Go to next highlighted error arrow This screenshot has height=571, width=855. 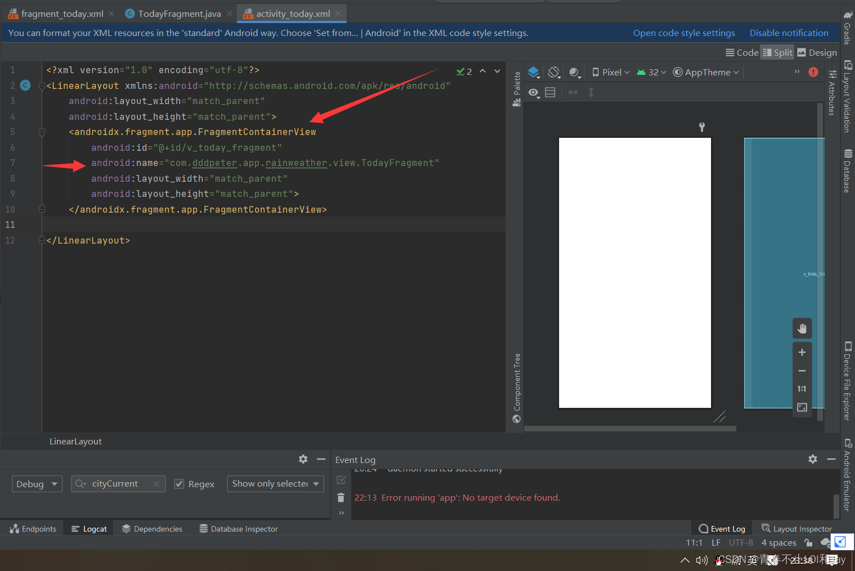(497, 71)
